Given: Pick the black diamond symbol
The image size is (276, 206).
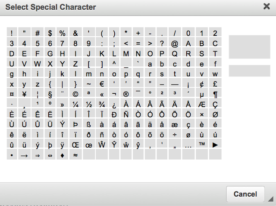Looking at the screenshot, I should [63, 155].
